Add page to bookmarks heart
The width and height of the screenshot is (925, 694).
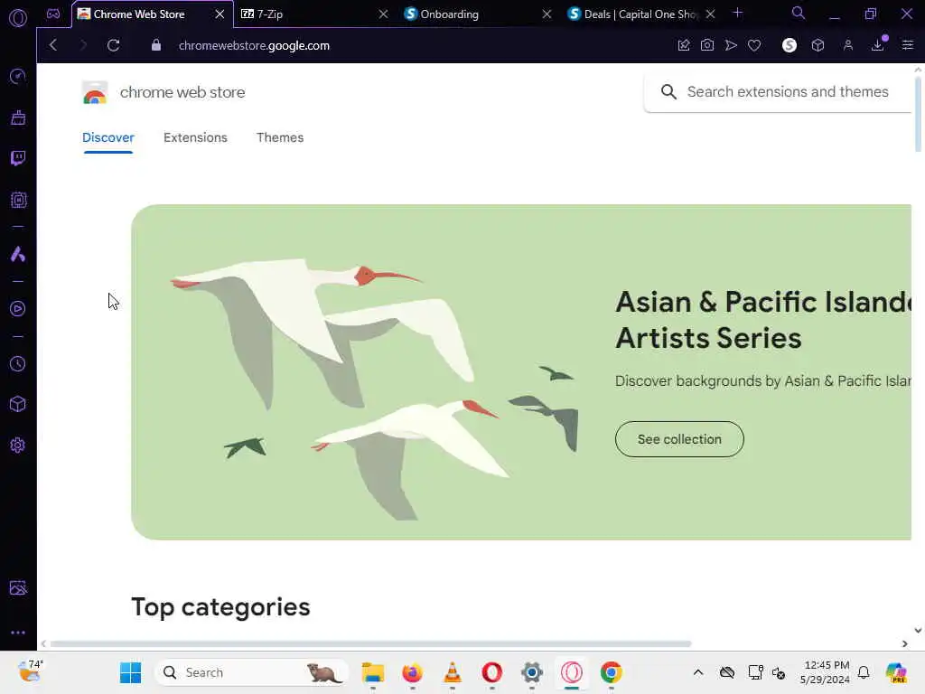click(x=754, y=45)
